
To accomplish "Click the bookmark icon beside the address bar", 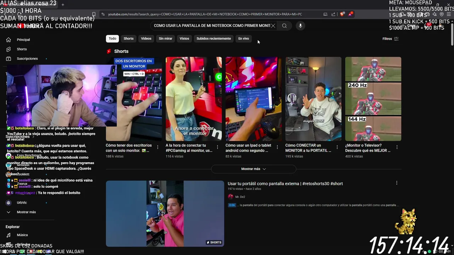I will coord(94,14).
